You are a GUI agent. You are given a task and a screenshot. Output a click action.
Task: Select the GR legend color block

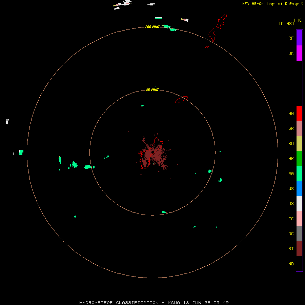coord(299,128)
